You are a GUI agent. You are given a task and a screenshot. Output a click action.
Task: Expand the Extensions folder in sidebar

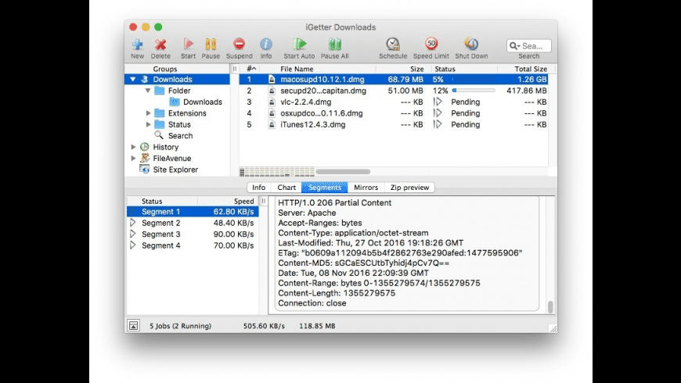[x=149, y=113]
